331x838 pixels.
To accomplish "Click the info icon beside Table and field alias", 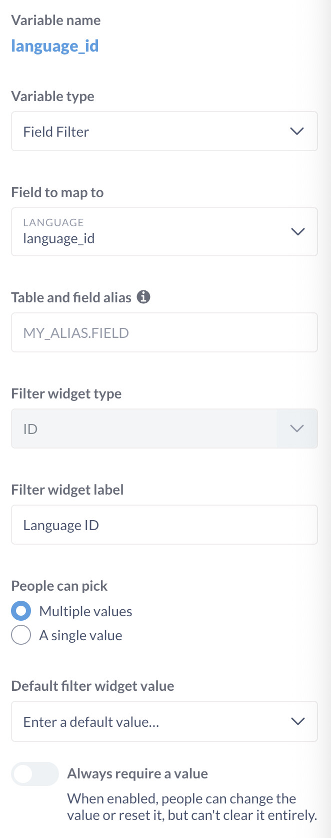I will [143, 297].
